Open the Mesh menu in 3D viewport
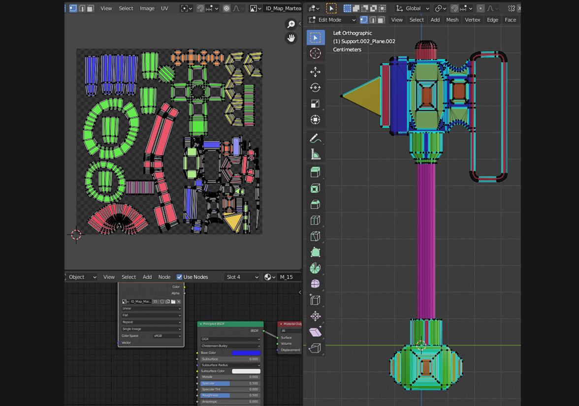The image size is (579, 406). point(452,20)
